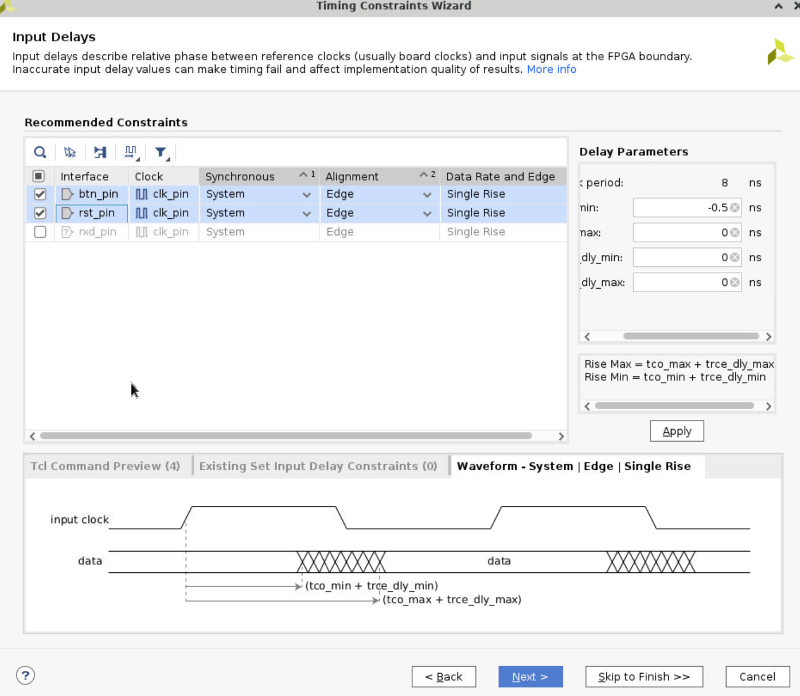Click clock icon in rxd_pin row

[142, 232]
